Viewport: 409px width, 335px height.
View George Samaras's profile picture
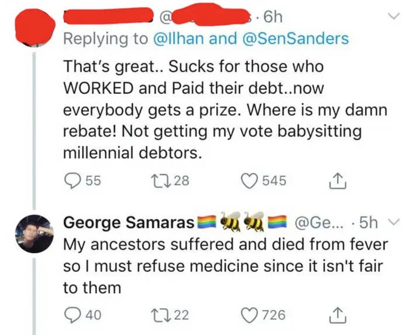pyautogui.click(x=34, y=233)
